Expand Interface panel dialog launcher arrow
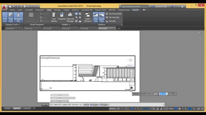Viewport: 206px width, 115px height. (122, 25)
